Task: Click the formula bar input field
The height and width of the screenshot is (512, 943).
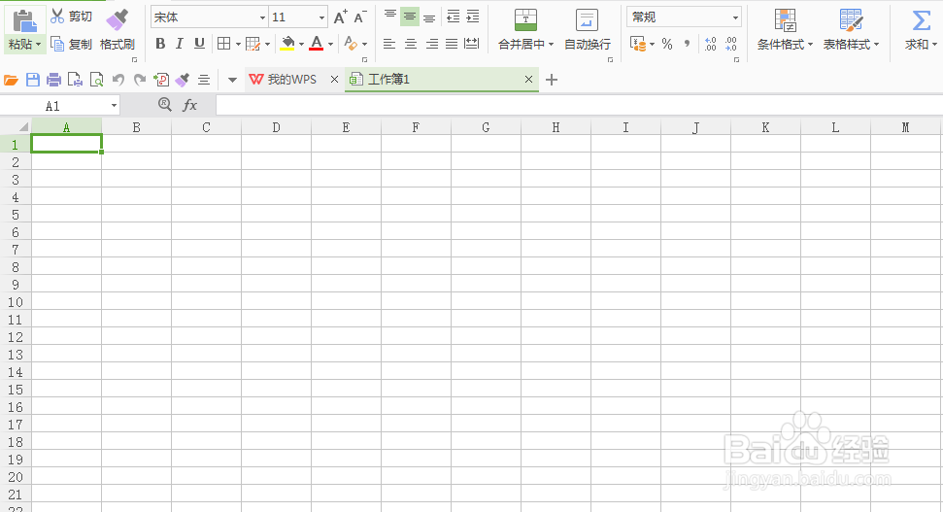Action: pyautogui.click(x=579, y=105)
